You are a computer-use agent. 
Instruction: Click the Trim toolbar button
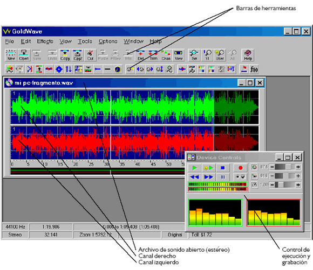[153, 55]
